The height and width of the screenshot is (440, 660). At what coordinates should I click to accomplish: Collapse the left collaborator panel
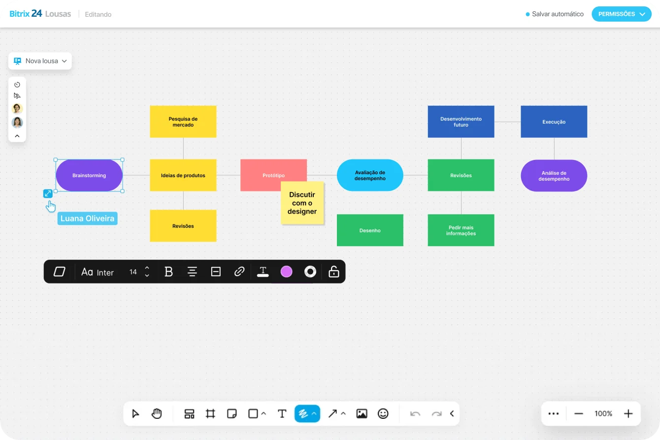click(17, 136)
